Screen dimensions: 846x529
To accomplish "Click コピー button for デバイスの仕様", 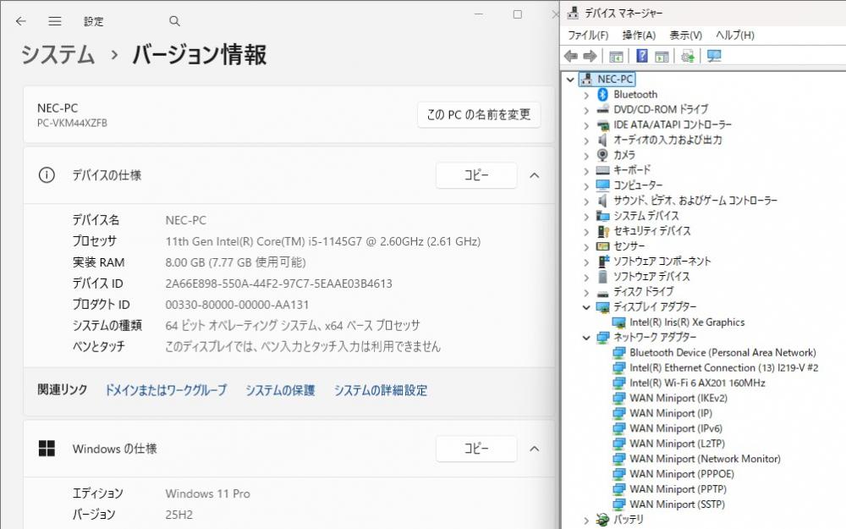I will (x=476, y=175).
